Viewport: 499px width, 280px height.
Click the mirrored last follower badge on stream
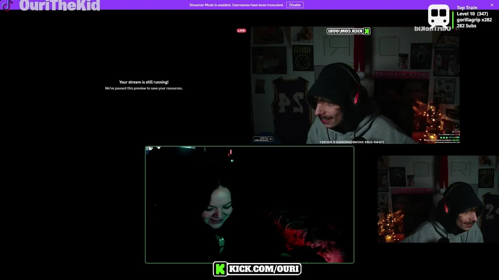tap(263, 139)
